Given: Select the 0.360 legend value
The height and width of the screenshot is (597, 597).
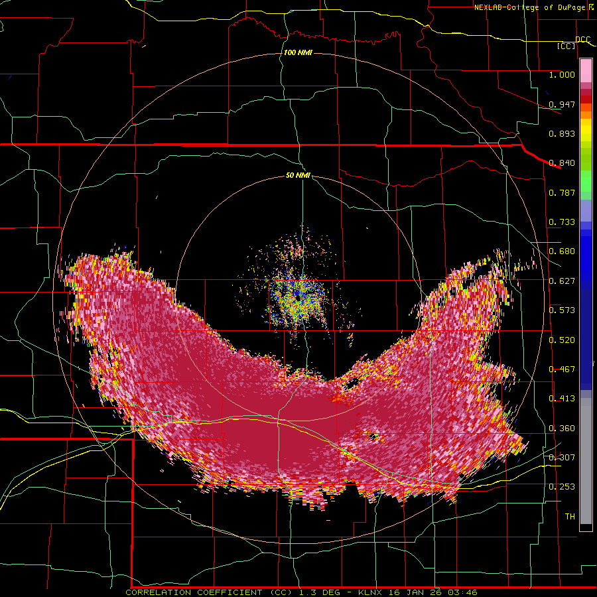Looking at the screenshot, I should pos(562,429).
